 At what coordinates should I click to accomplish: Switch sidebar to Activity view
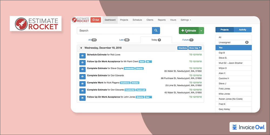click(242, 30)
